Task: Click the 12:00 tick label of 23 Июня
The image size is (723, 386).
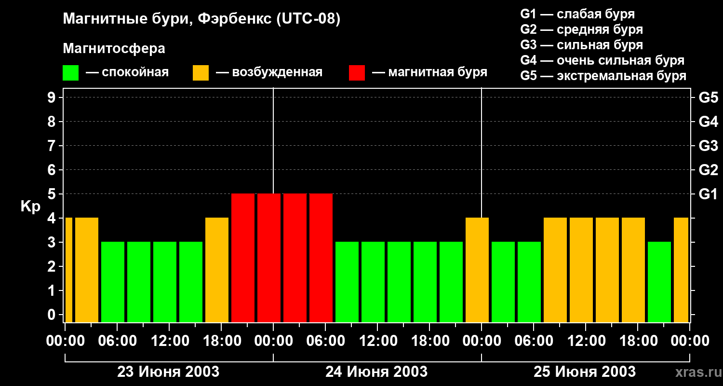Action: (x=169, y=341)
